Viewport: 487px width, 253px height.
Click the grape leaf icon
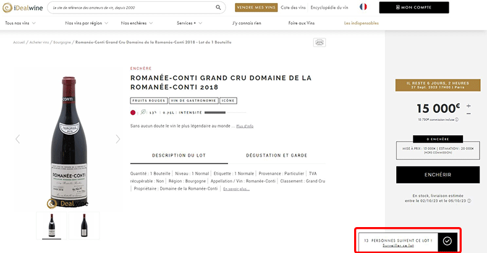pos(143,112)
